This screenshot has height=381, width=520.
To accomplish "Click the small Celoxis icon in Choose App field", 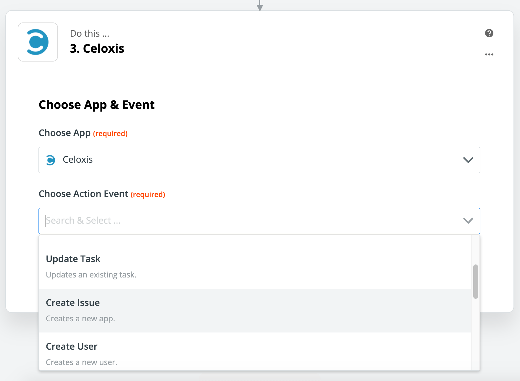I will coord(51,160).
